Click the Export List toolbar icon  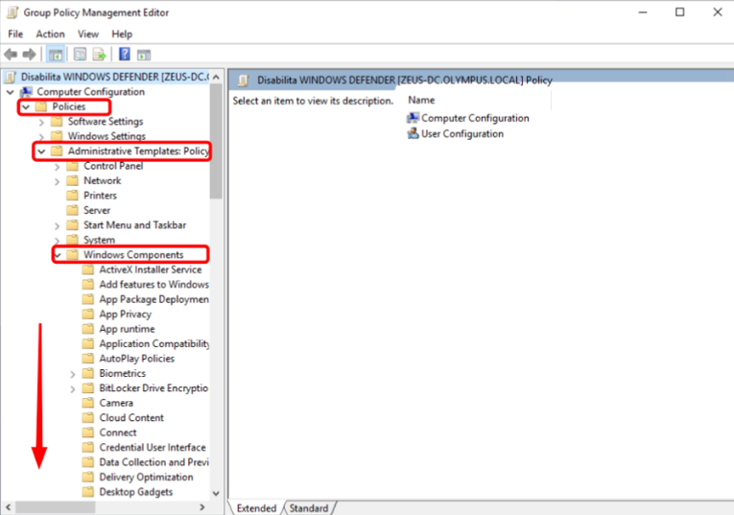click(x=99, y=55)
